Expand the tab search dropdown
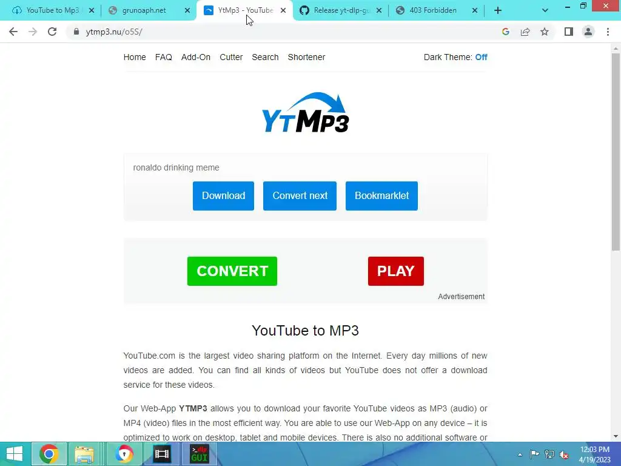This screenshot has width=621, height=466. 545,11
